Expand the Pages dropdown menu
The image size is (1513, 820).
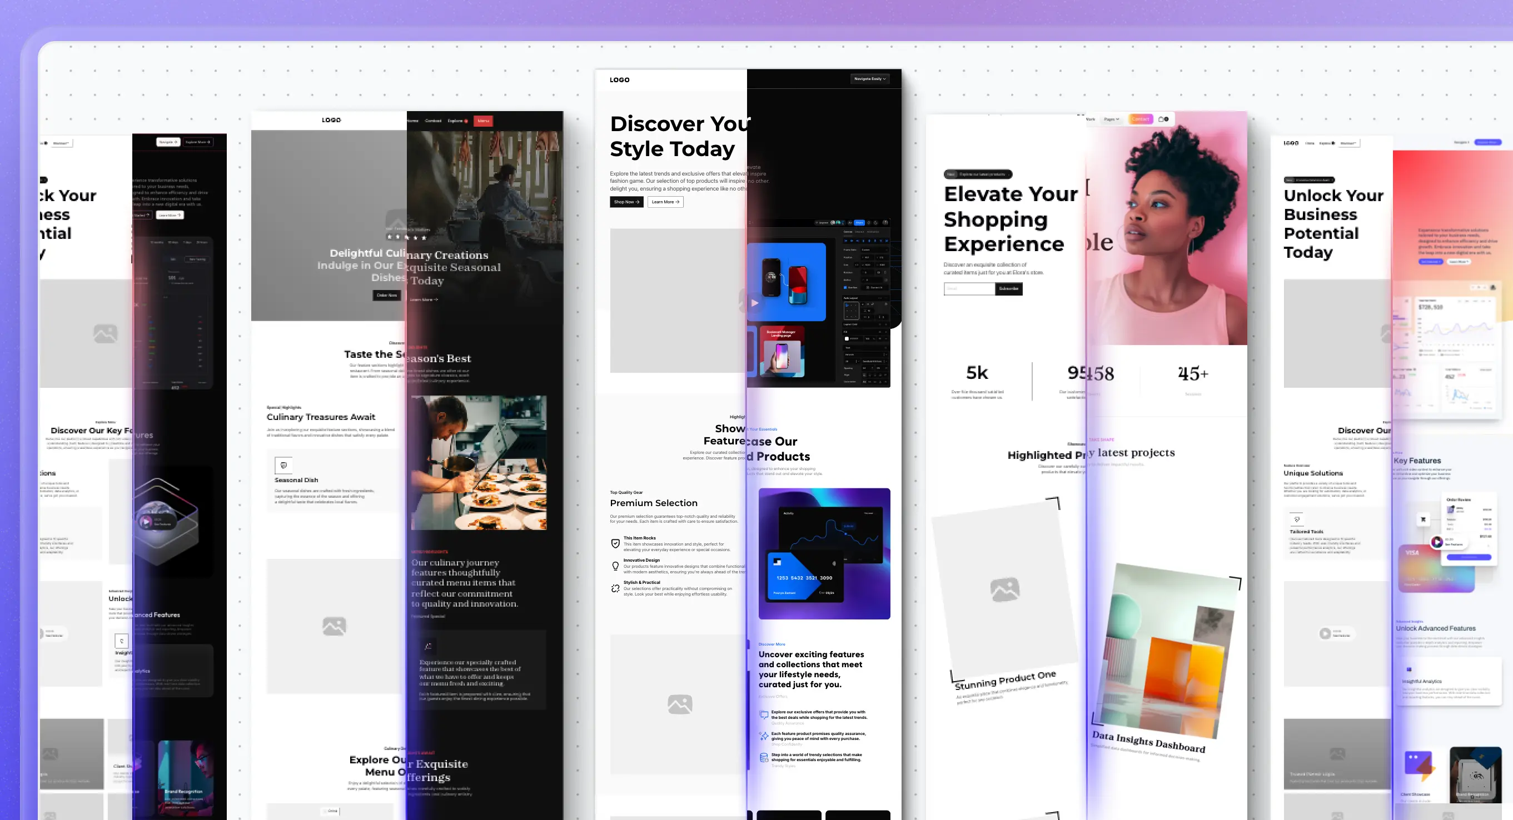pyautogui.click(x=1111, y=119)
